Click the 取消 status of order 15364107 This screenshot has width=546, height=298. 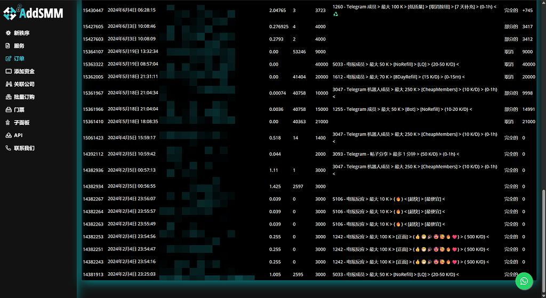509,52
